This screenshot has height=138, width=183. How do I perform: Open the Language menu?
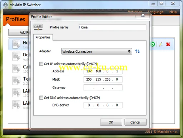155,12
